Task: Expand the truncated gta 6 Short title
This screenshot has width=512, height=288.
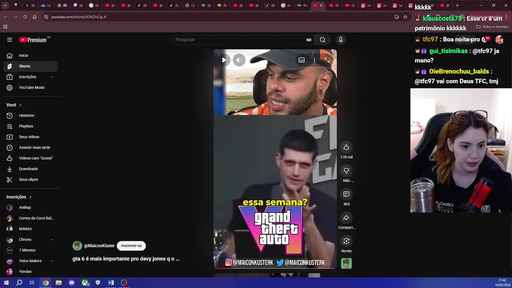Action: [126, 259]
